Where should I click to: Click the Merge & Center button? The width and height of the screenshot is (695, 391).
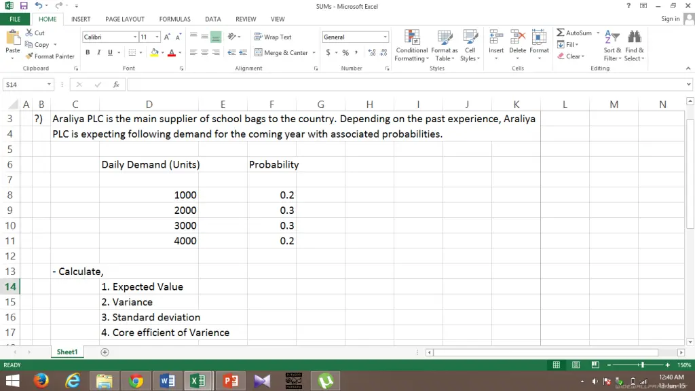coord(282,53)
